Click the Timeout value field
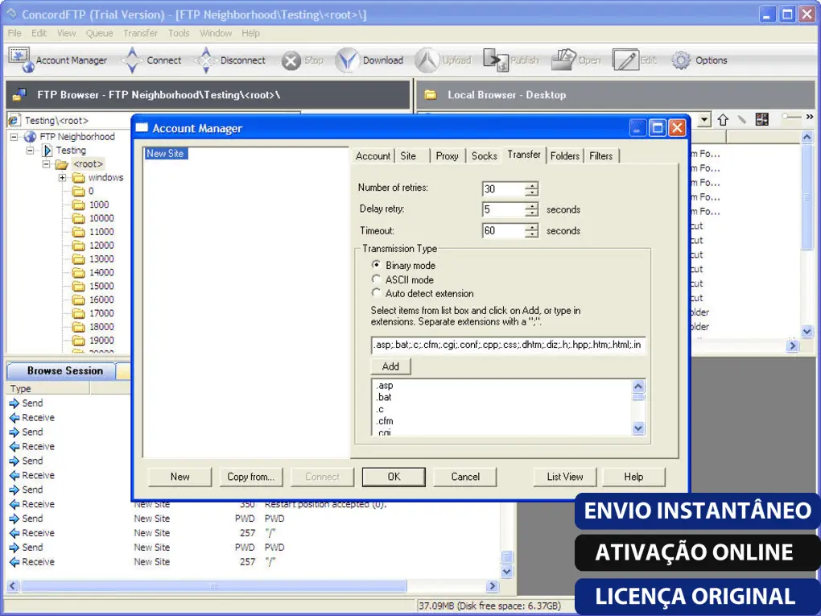The width and height of the screenshot is (821, 616). point(503,230)
